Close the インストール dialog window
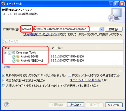Screen dimensions: 126x111 [122, 4]
